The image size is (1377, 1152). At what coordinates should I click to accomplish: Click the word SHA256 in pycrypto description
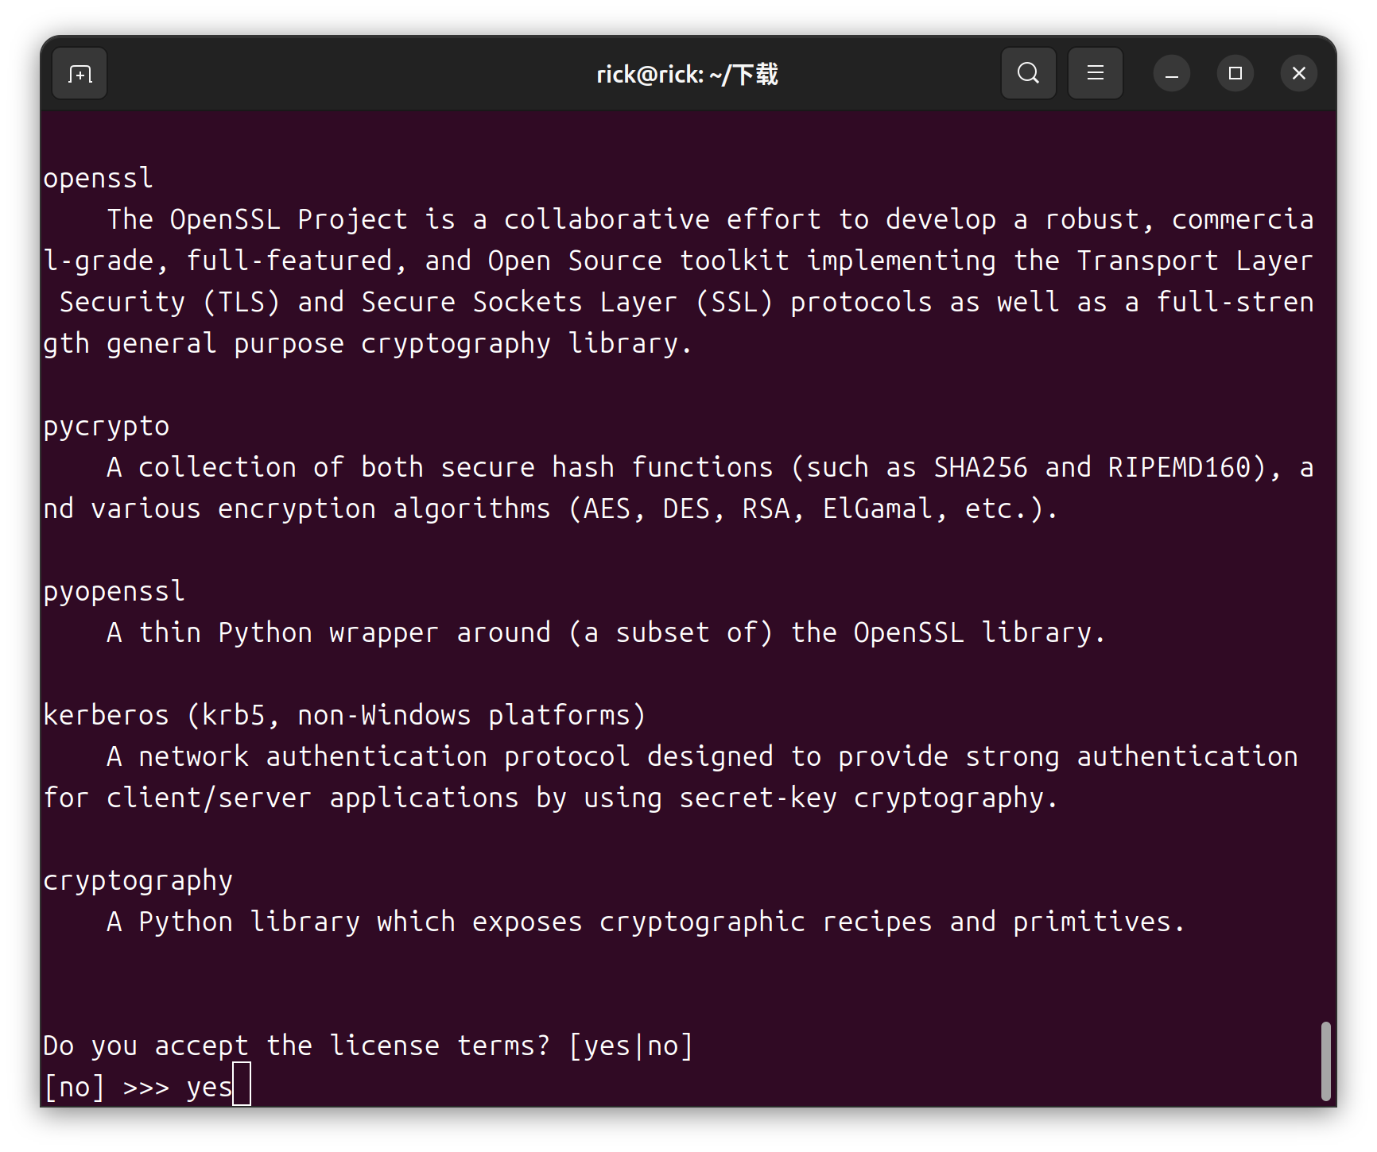coord(980,467)
